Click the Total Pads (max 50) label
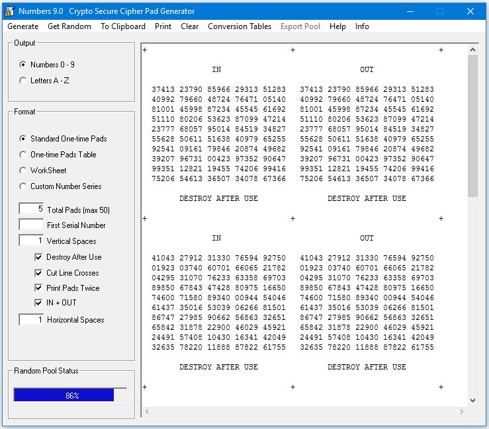489x429 pixels. point(78,210)
